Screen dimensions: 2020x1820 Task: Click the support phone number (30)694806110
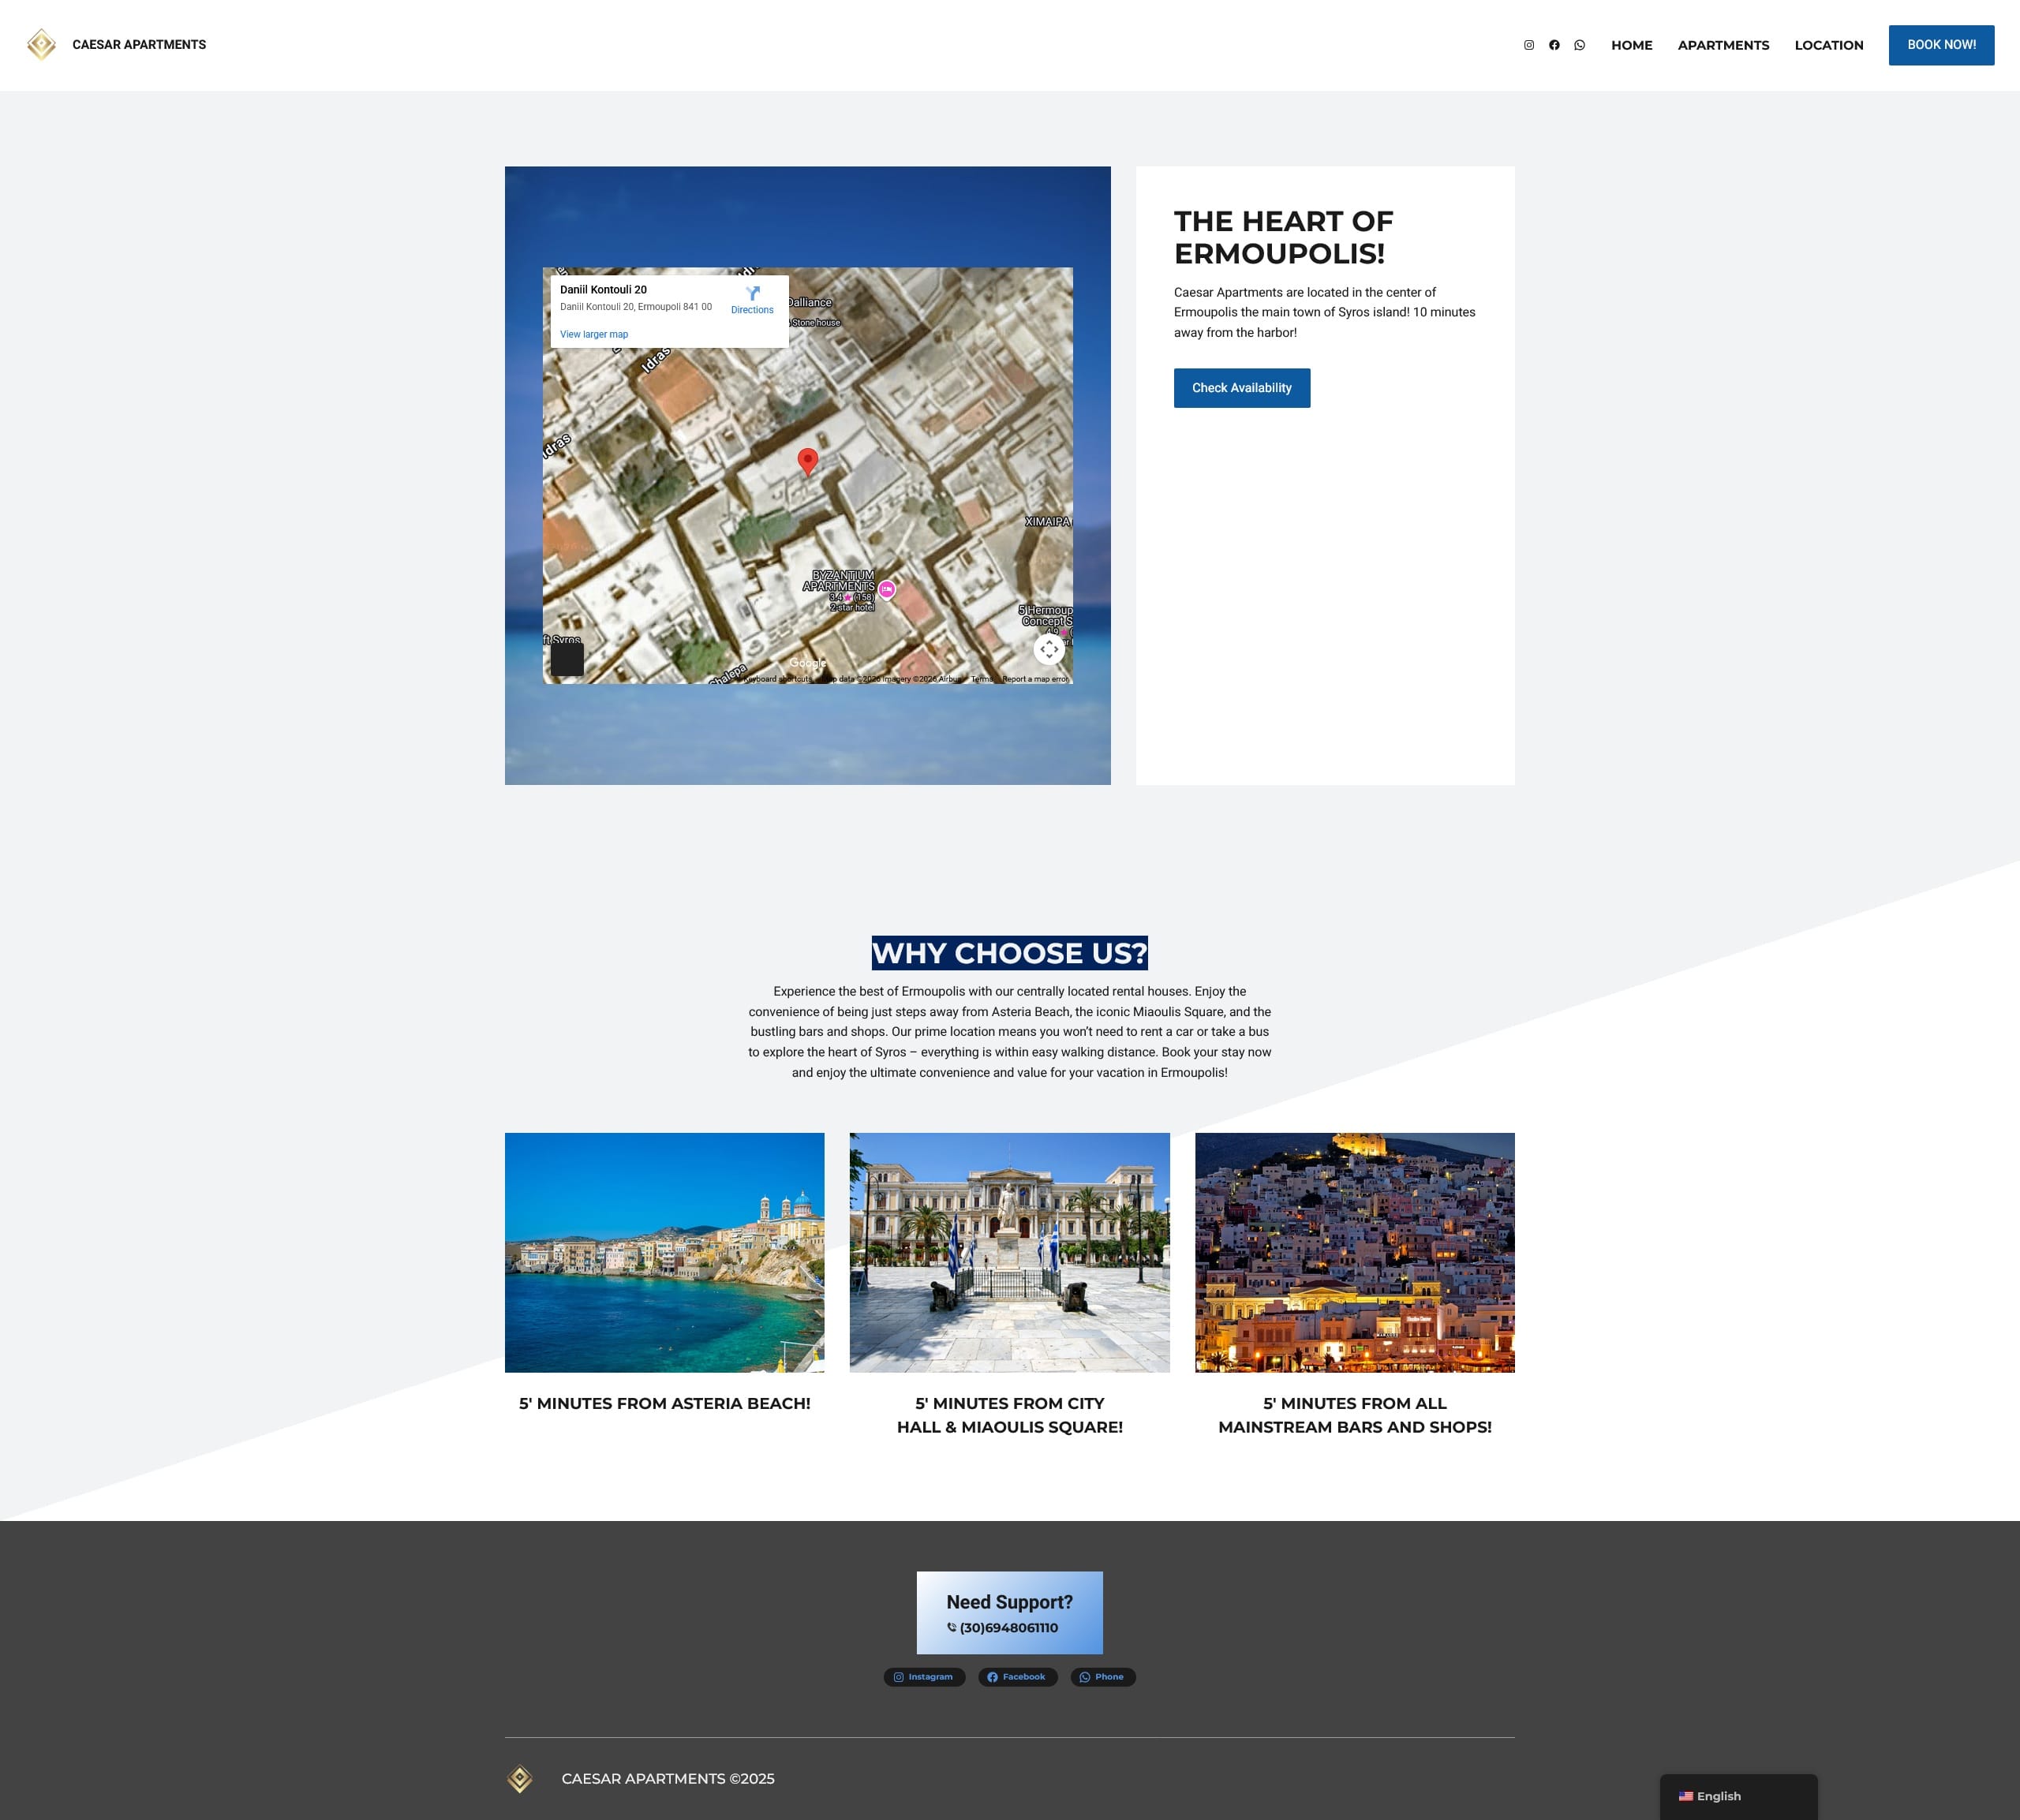click(x=1008, y=1628)
